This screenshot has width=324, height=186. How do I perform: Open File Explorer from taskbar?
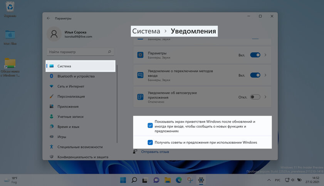coord(167,180)
